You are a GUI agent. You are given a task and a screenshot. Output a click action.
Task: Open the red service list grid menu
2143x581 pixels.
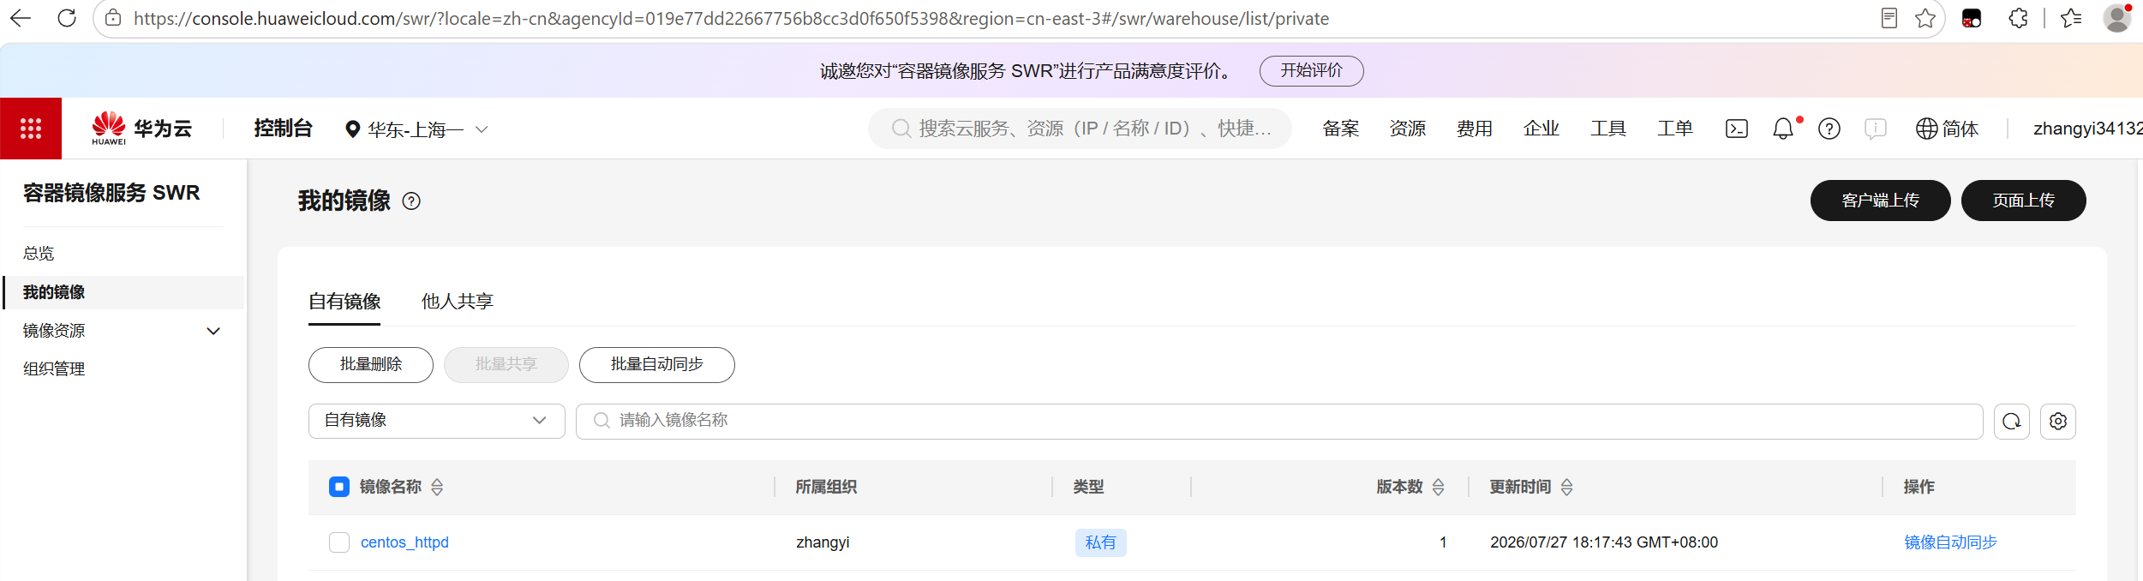(x=31, y=129)
